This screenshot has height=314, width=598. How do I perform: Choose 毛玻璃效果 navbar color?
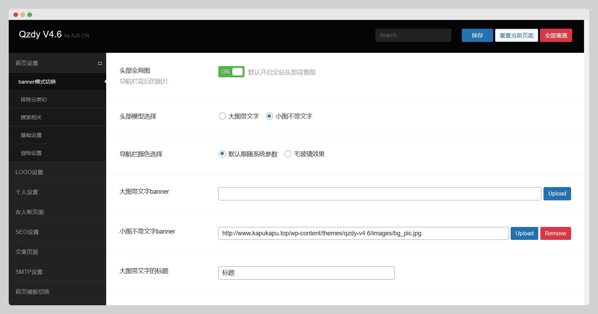(x=288, y=154)
